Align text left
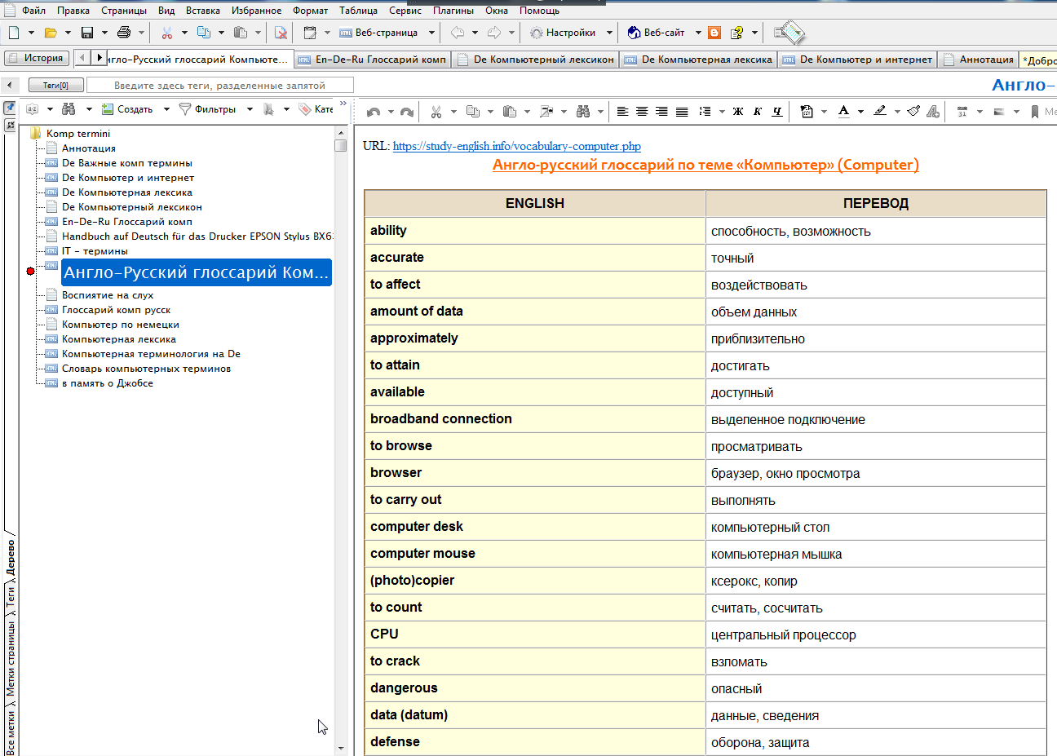The image size is (1057, 756). coord(622,112)
